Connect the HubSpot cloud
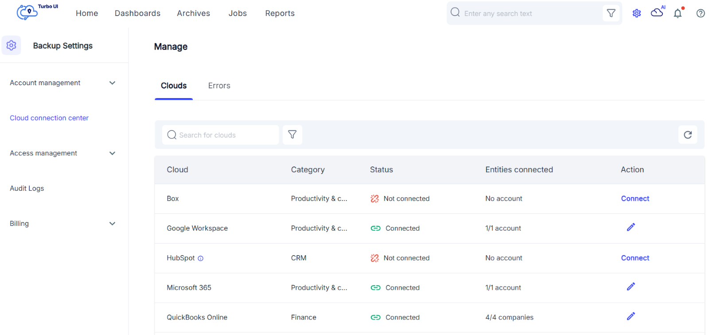The image size is (709, 335). pyautogui.click(x=635, y=258)
